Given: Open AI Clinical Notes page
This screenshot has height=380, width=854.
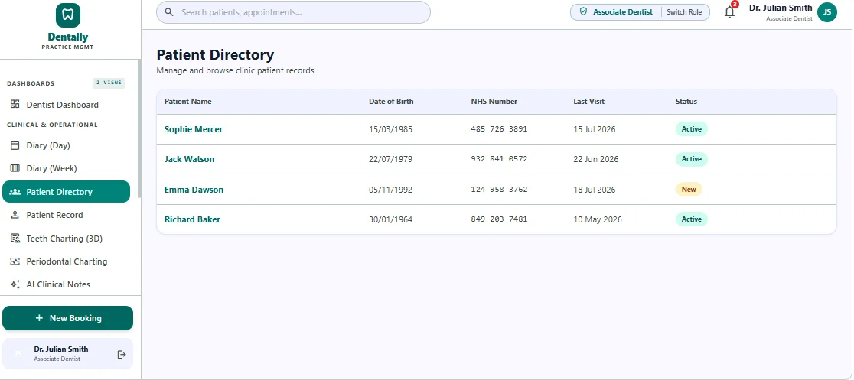Looking at the screenshot, I should coord(67,284).
